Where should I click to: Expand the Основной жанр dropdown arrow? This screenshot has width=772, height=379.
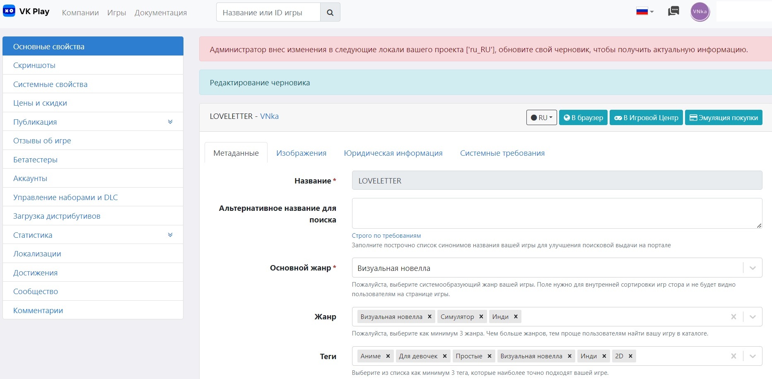point(753,268)
